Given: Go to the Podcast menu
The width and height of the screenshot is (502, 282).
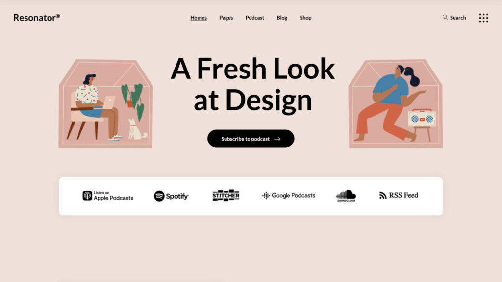Looking at the screenshot, I should (x=255, y=18).
